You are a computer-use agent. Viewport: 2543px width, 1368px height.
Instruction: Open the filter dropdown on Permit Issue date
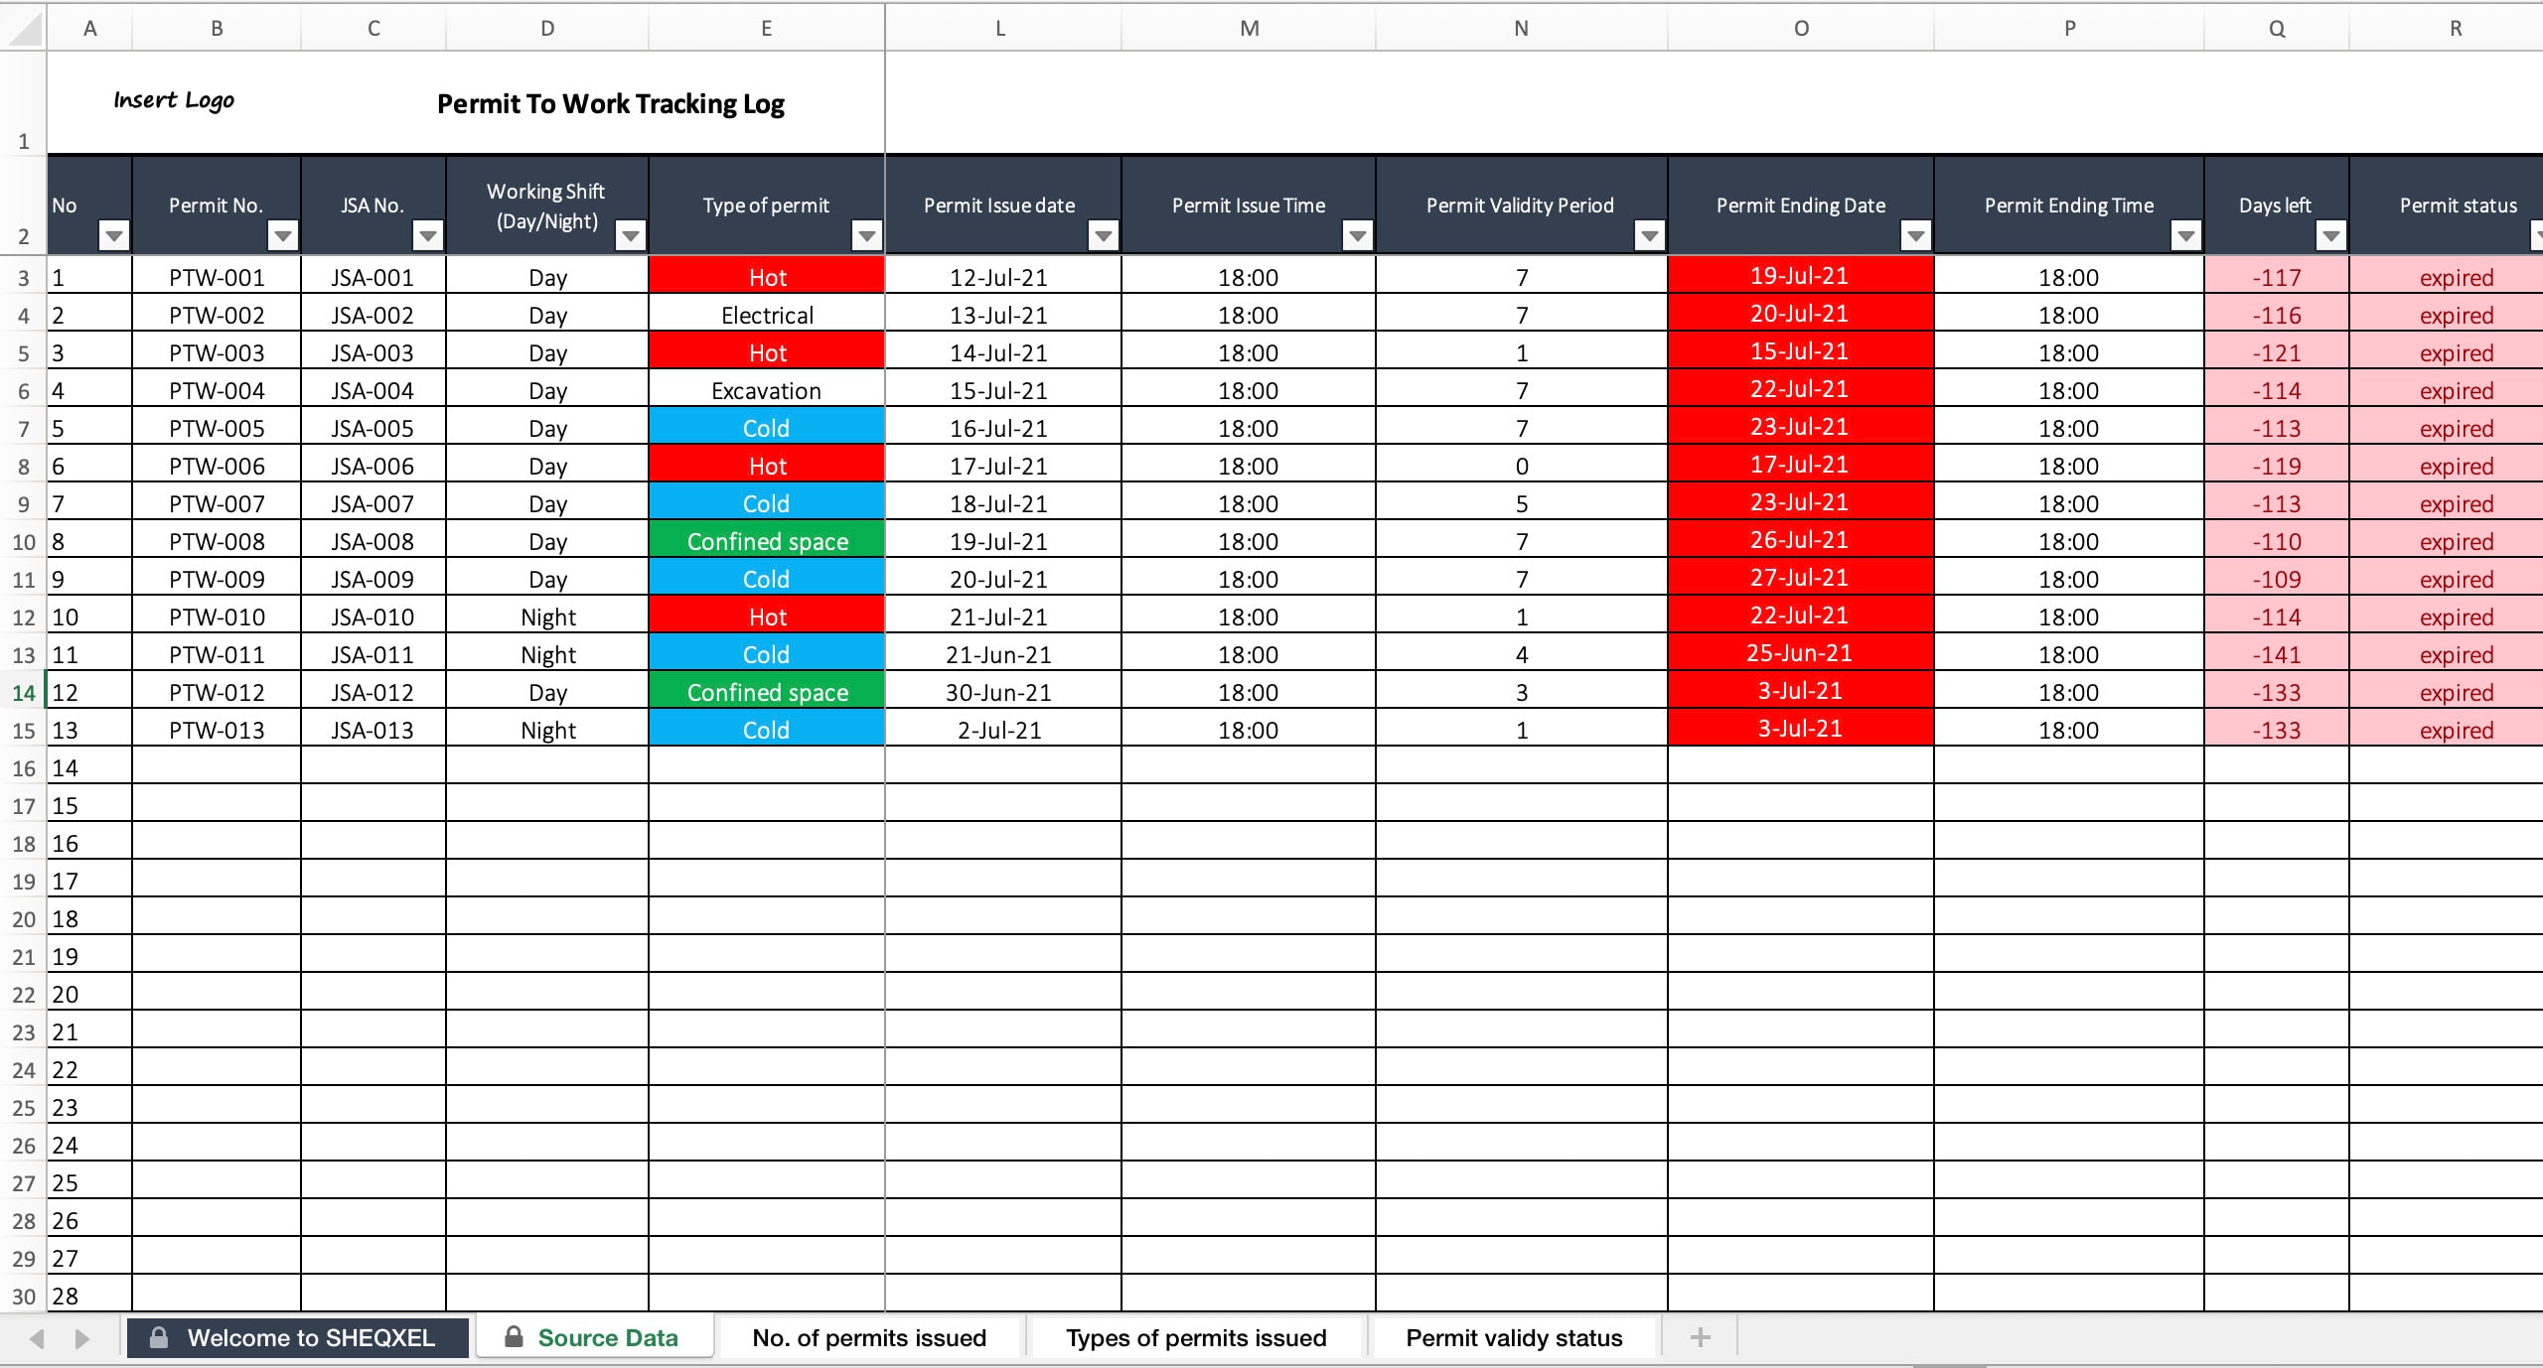point(1102,237)
